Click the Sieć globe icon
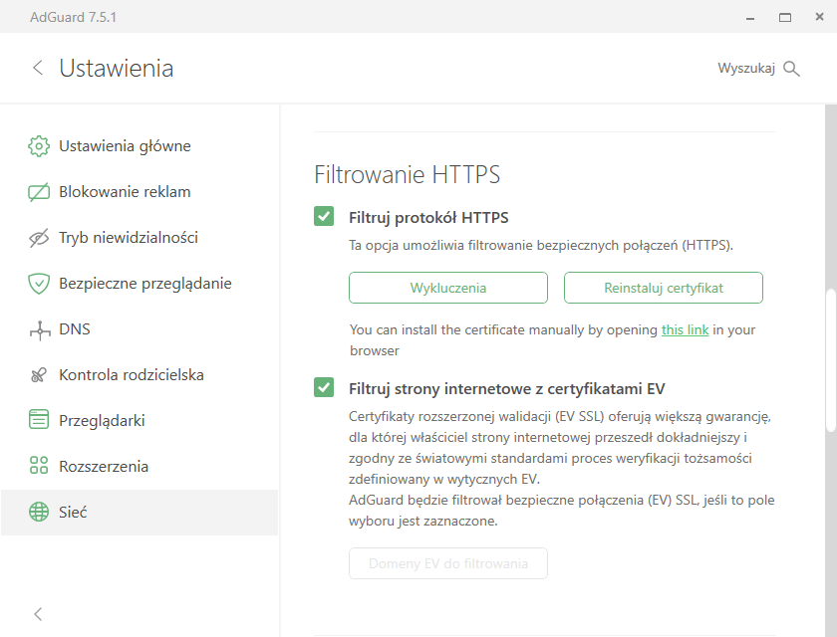The image size is (837, 637). pyautogui.click(x=39, y=512)
